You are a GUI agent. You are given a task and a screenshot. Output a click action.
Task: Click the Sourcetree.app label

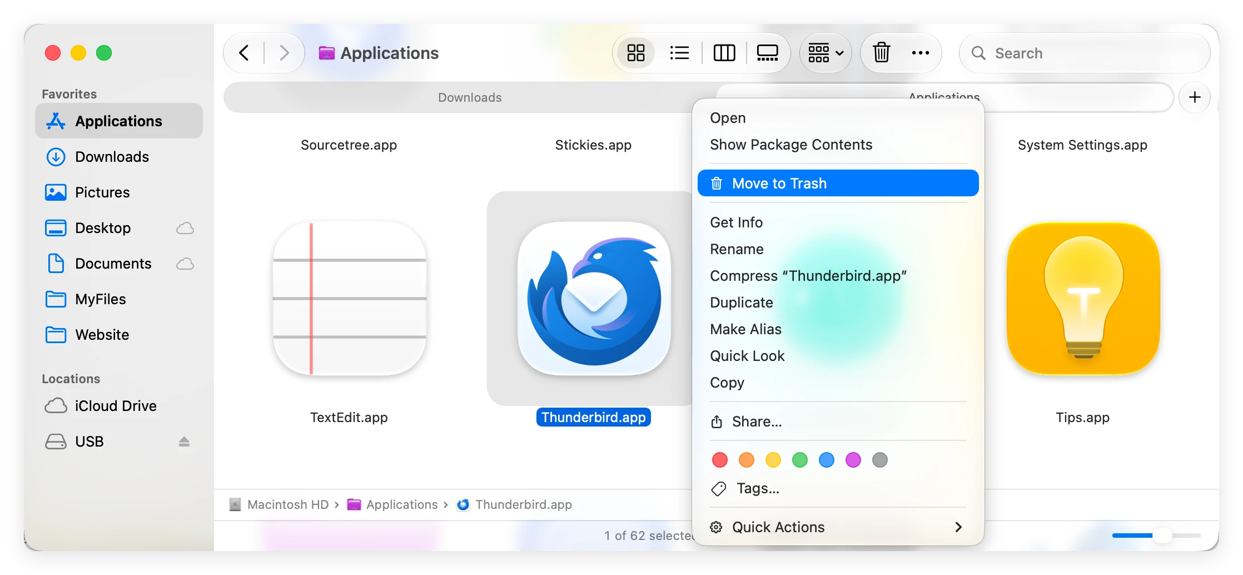click(x=349, y=145)
